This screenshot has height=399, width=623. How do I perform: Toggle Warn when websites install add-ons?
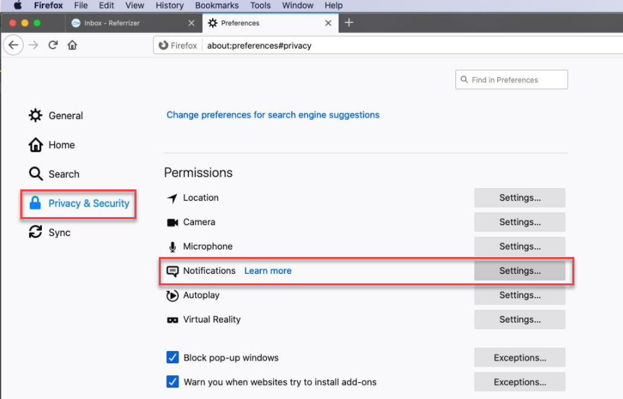172,382
